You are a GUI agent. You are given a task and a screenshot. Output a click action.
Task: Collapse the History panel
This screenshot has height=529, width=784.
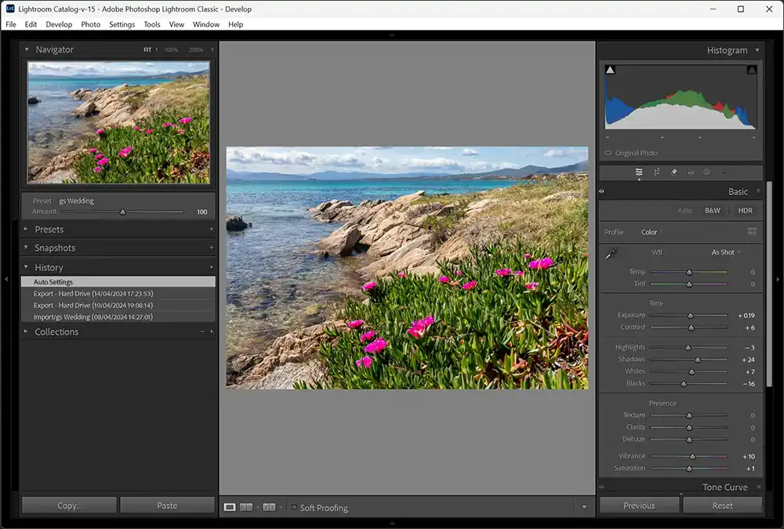(26, 267)
